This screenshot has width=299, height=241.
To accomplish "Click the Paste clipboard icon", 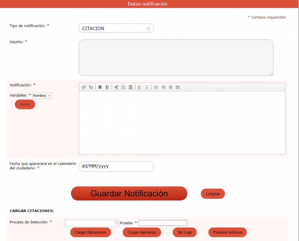I will point(130,87).
